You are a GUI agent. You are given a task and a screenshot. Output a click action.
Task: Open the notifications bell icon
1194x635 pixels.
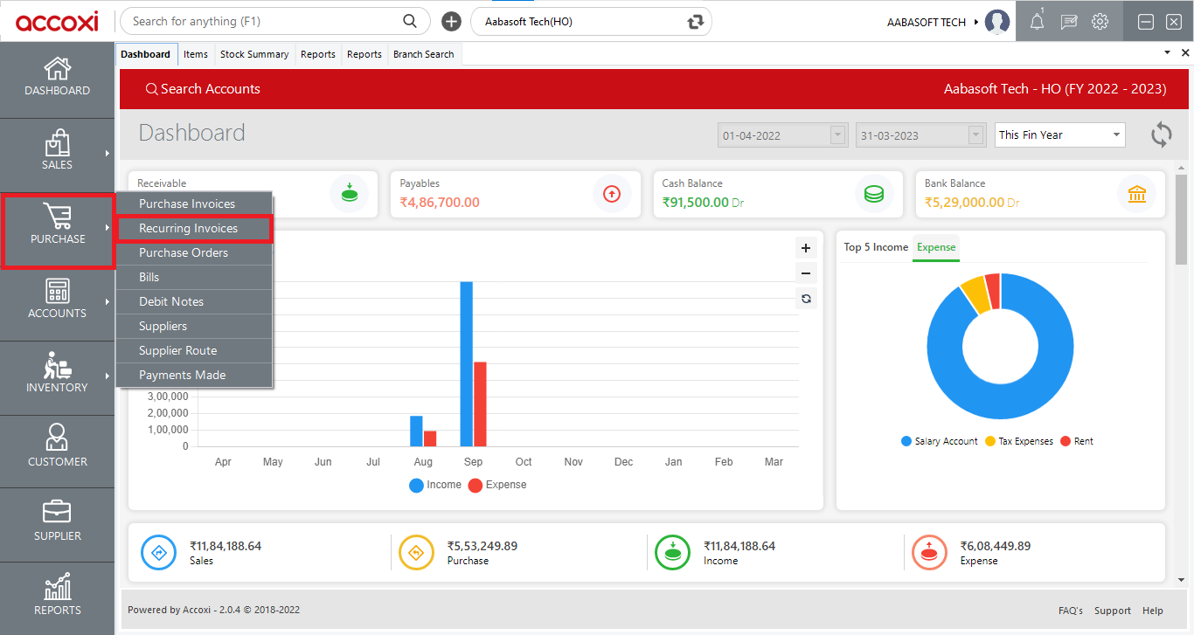pyautogui.click(x=1037, y=22)
